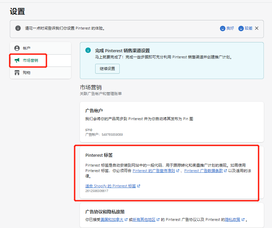Click the Pinterest 标签 card heading
272x228 pixels.
click(99, 155)
